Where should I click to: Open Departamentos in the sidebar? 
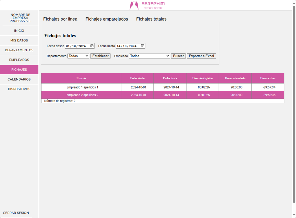(x=19, y=50)
